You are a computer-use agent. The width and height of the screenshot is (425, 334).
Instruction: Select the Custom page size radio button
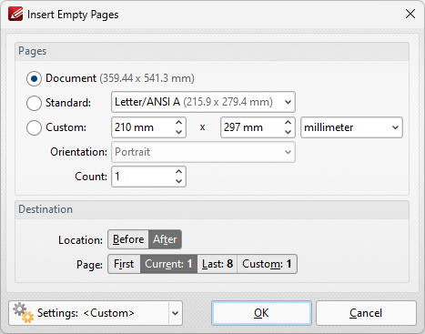(34, 127)
